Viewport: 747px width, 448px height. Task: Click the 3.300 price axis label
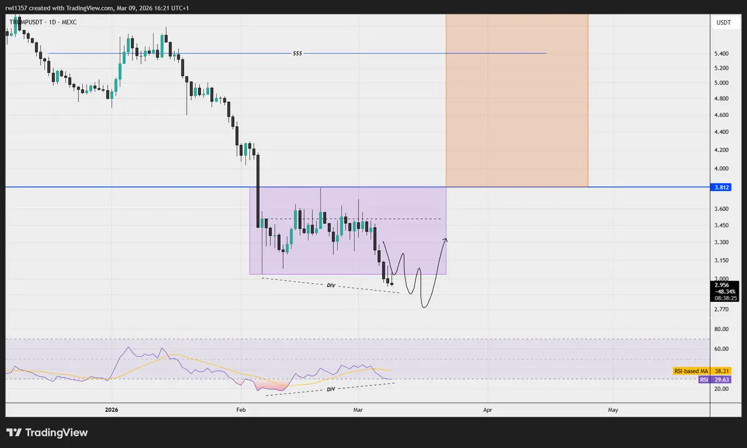[x=721, y=243]
